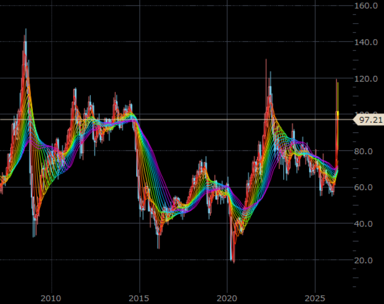Select the 2020 time axis label
Screen dimensions: 384x304
[x=227, y=298]
